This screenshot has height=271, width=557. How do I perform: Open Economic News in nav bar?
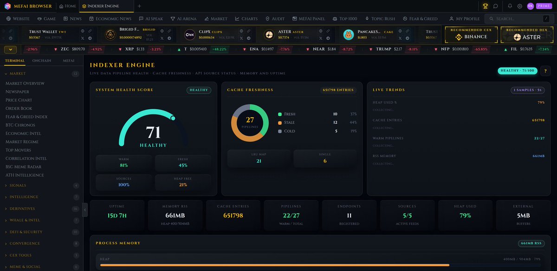click(x=110, y=19)
